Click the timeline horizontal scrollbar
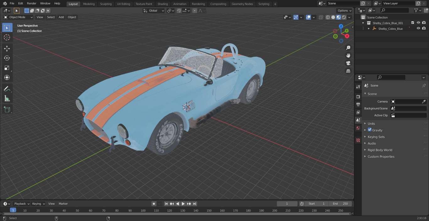The width and height of the screenshot is (429, 221). click(177, 214)
